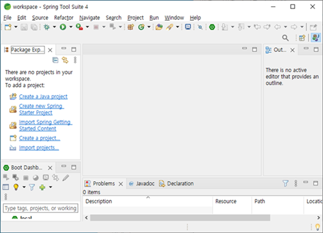Click the Create a project... link
Image resolution: width=323 pixels, height=233 pixels.
coord(39,138)
